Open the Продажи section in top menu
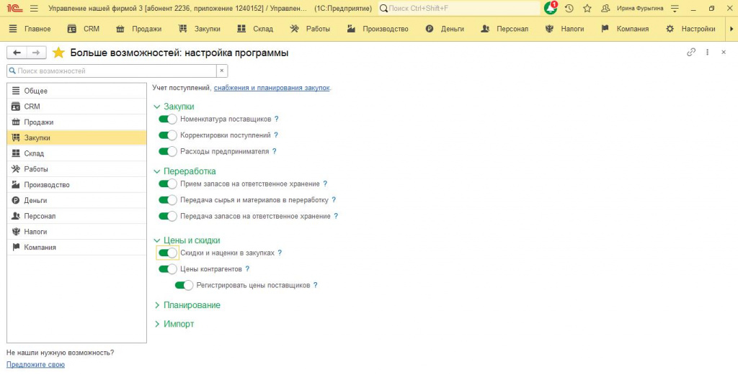The width and height of the screenshot is (738, 375). [x=139, y=29]
